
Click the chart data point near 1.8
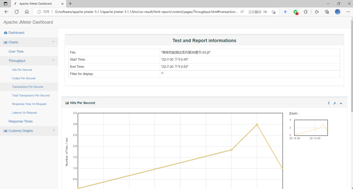pyautogui.click(x=231, y=150)
